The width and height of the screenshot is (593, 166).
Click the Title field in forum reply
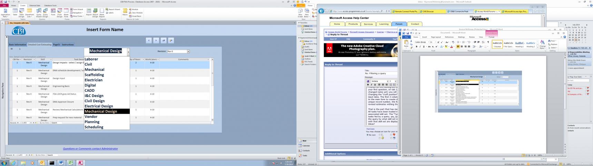tap(381, 73)
